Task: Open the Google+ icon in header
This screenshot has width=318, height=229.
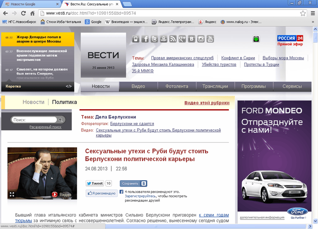Action: (182, 39)
